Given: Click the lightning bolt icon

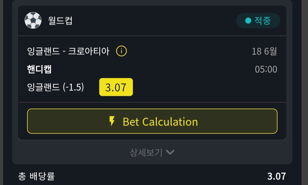Looking at the screenshot, I should (x=112, y=121).
